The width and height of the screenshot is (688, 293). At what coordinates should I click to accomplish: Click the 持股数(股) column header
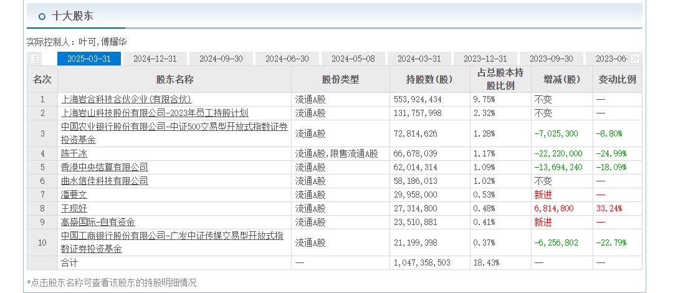tap(429, 79)
